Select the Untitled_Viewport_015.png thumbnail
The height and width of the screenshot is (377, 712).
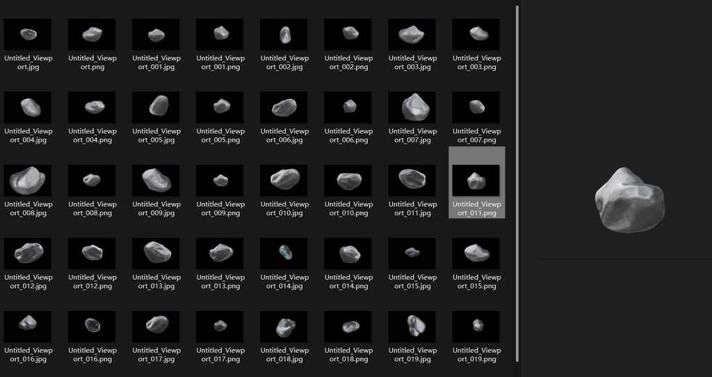(x=476, y=253)
